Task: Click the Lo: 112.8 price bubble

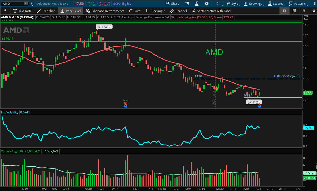Action: point(254,102)
